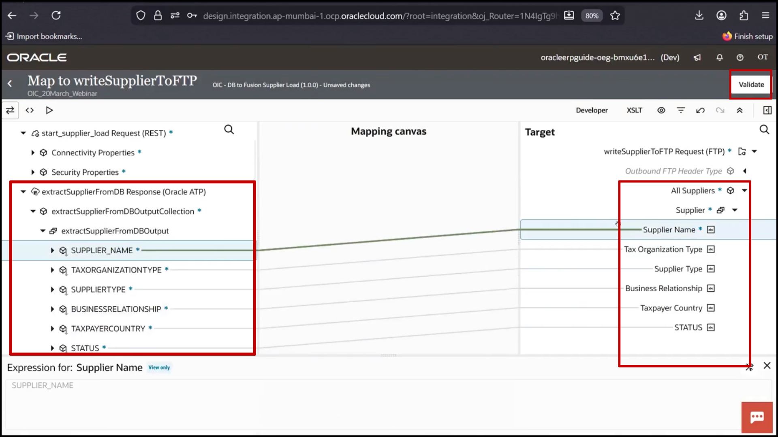This screenshot has width=778, height=437.
Task: Select Taxpayer Country target element
Action: coord(671,308)
